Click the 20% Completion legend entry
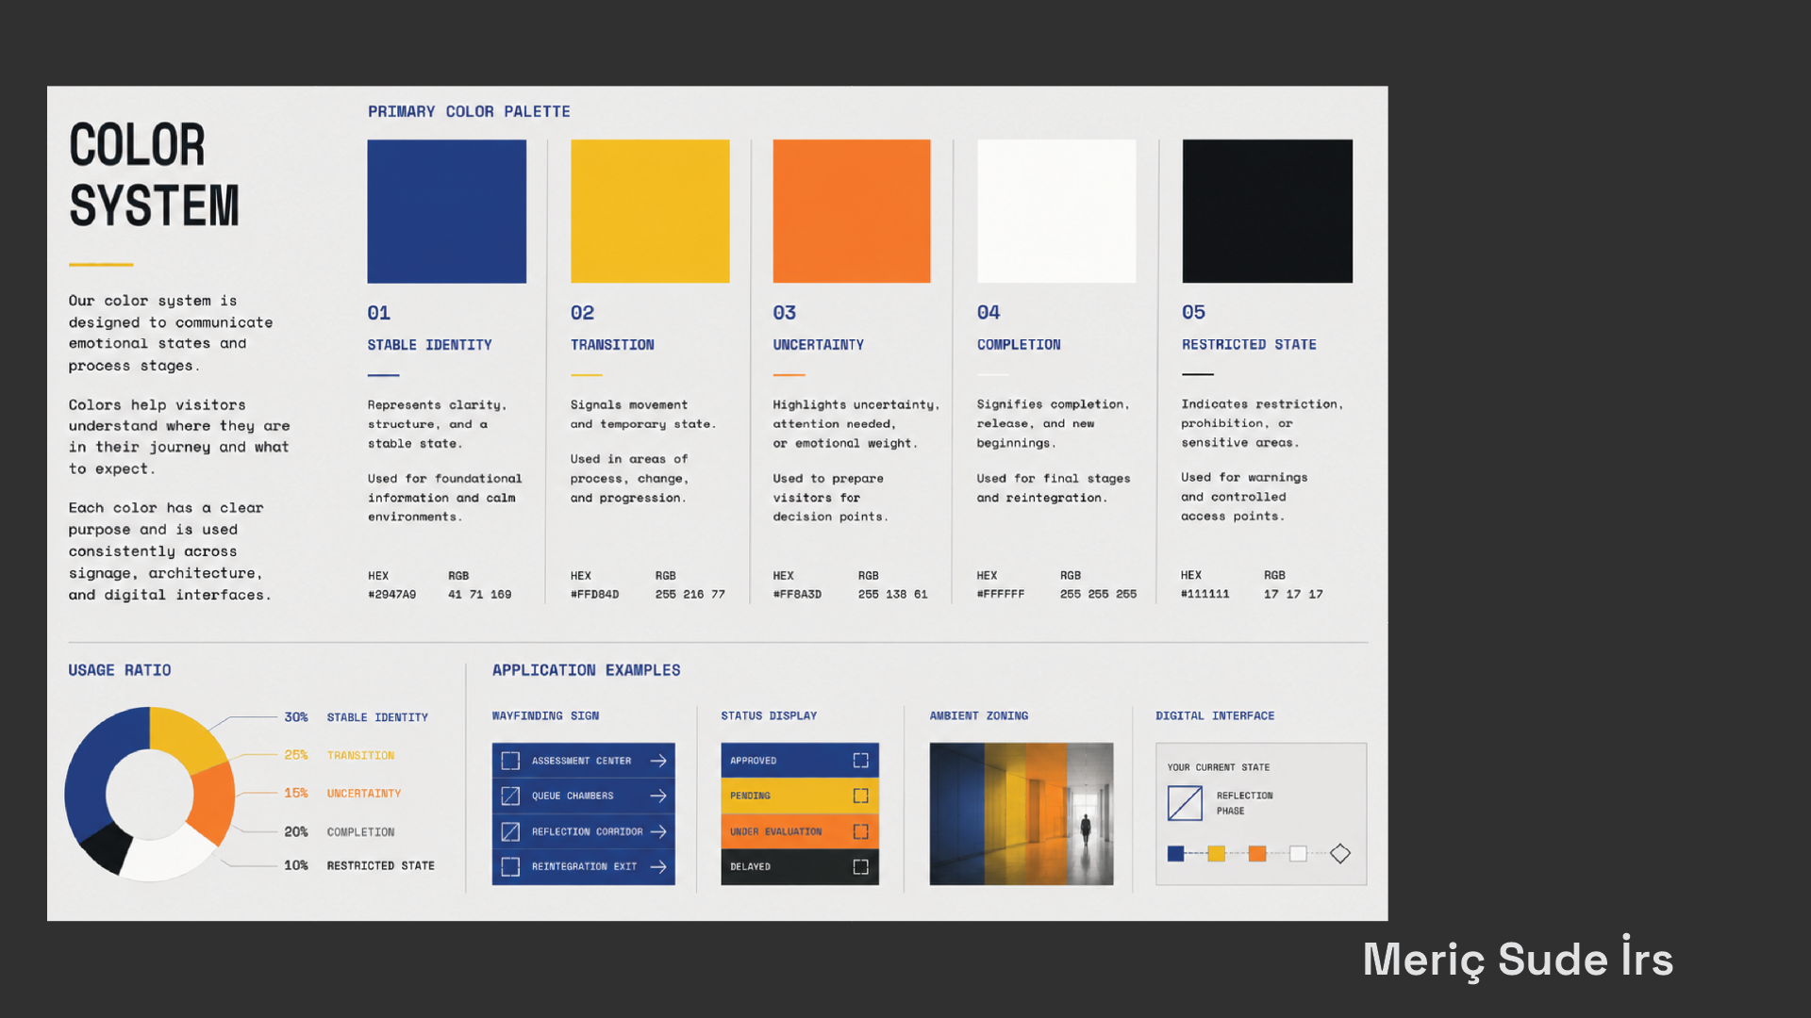 click(340, 832)
